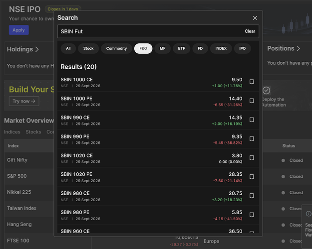Image resolution: width=312 pixels, height=249 pixels.
Task: Bookmark the SBIN 1020 PE result
Action: [252, 177]
